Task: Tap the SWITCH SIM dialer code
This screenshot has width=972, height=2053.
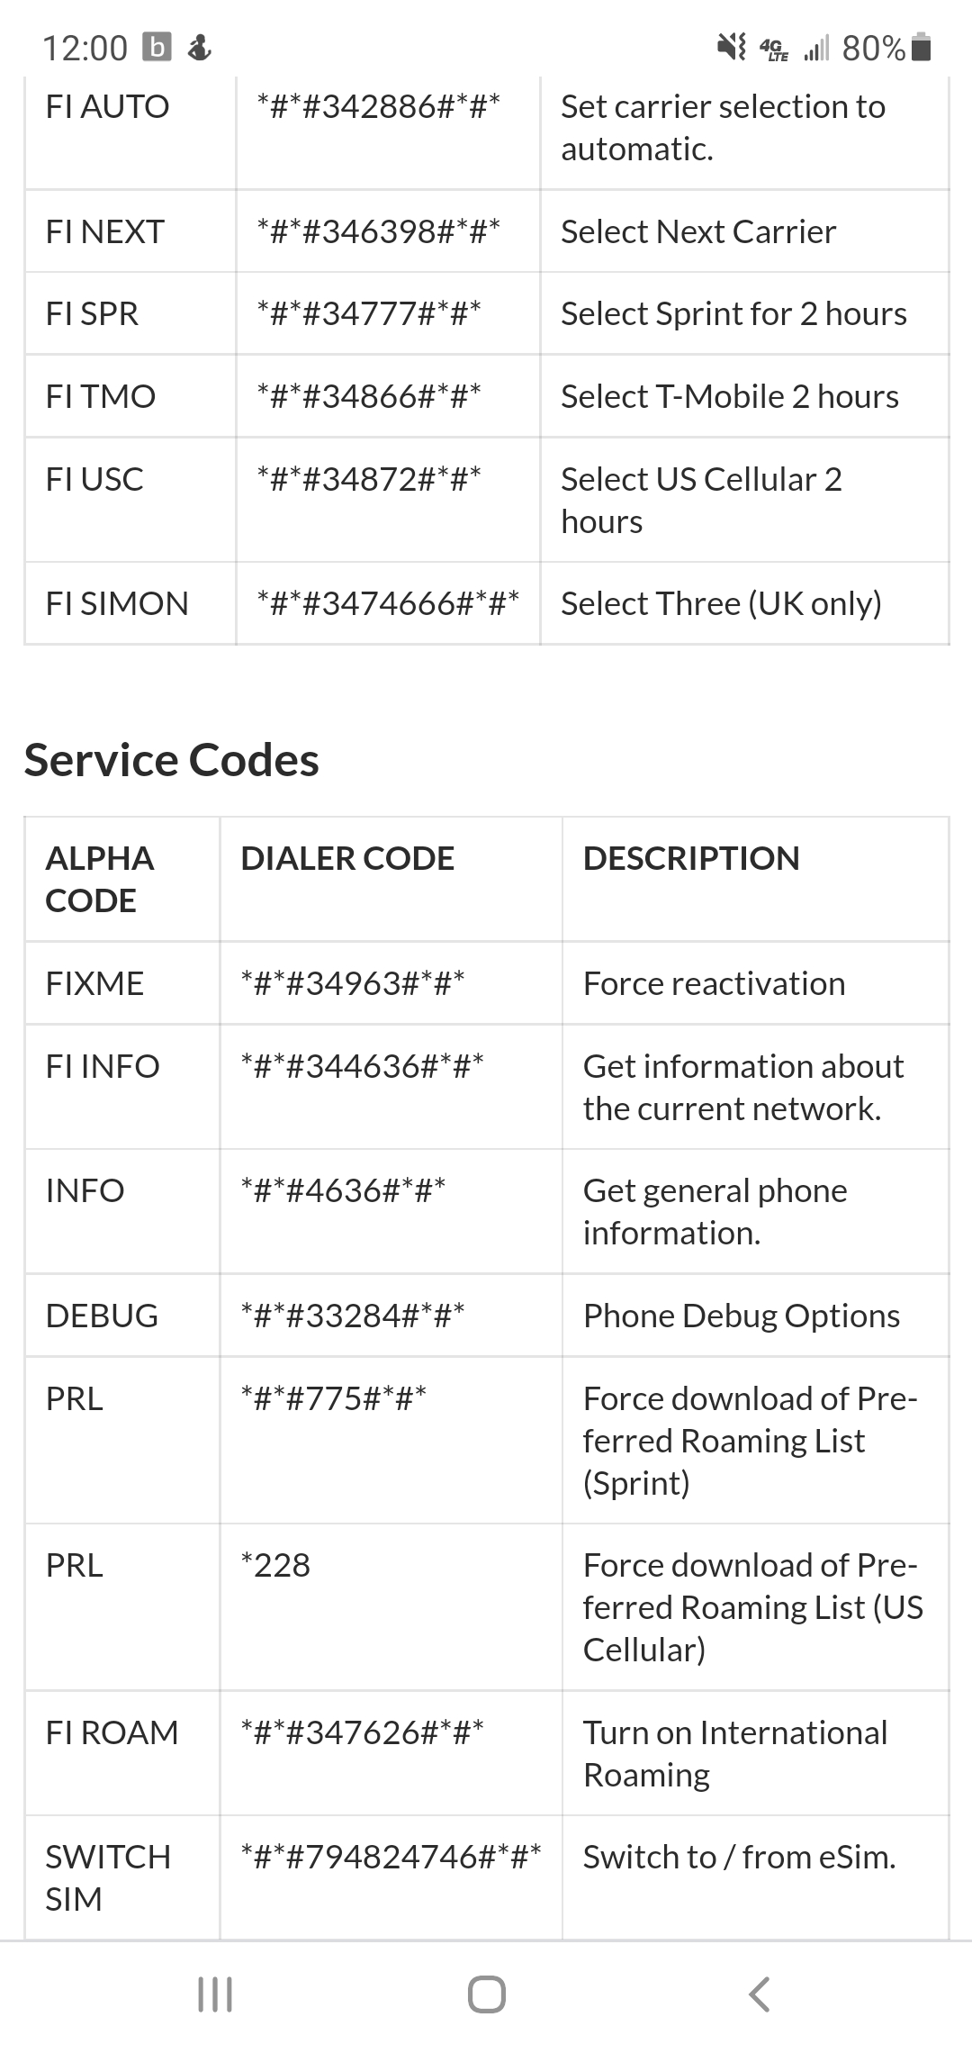Action: tap(391, 1857)
